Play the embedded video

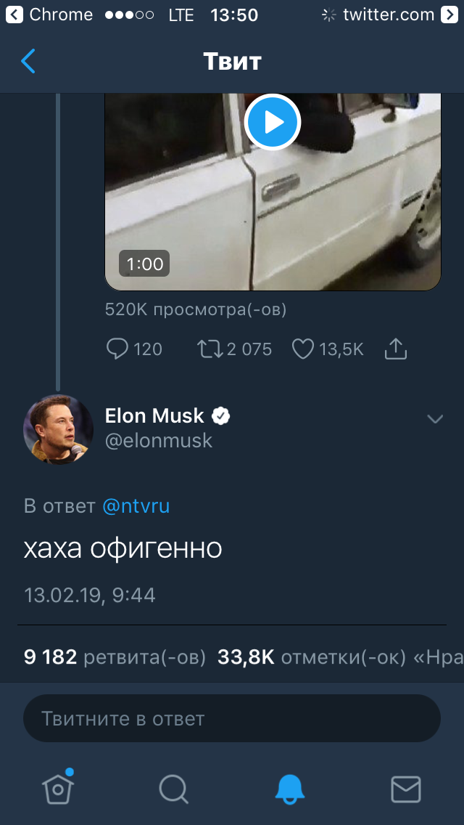coord(273,123)
